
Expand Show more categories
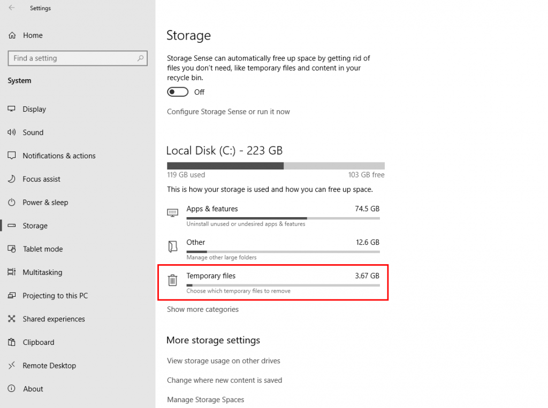(x=203, y=310)
